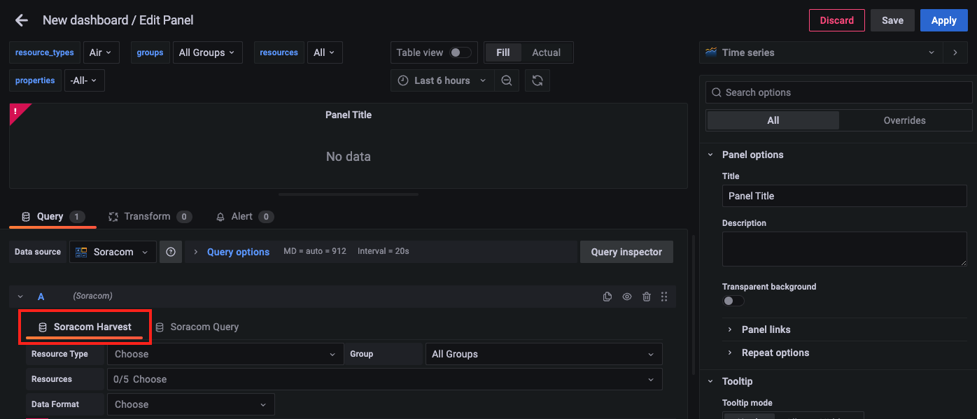The image size is (977, 419).
Task: Open the resource_types Air dropdown
Action: (101, 52)
